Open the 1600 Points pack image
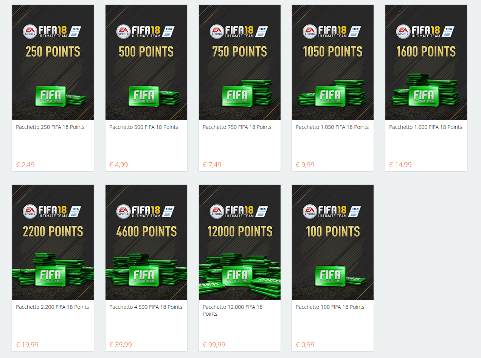Screen dimensions: 481x358 coord(426,62)
